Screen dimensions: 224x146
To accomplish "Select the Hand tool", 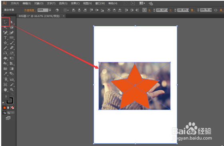I will click(x=5, y=90).
